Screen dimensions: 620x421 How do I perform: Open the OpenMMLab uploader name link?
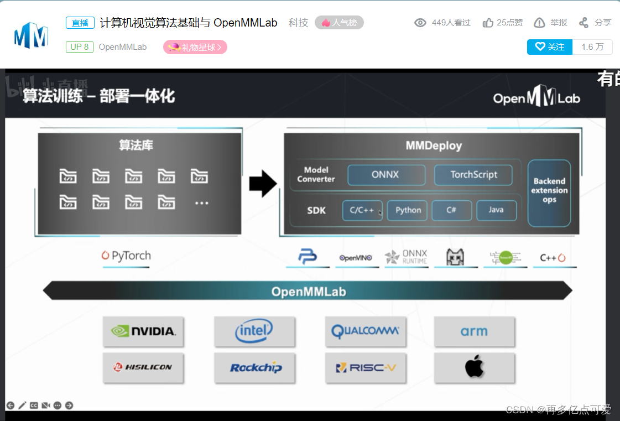click(123, 47)
